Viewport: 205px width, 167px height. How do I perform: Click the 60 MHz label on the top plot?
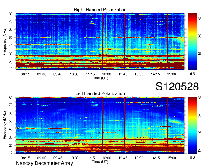tap(11, 29)
